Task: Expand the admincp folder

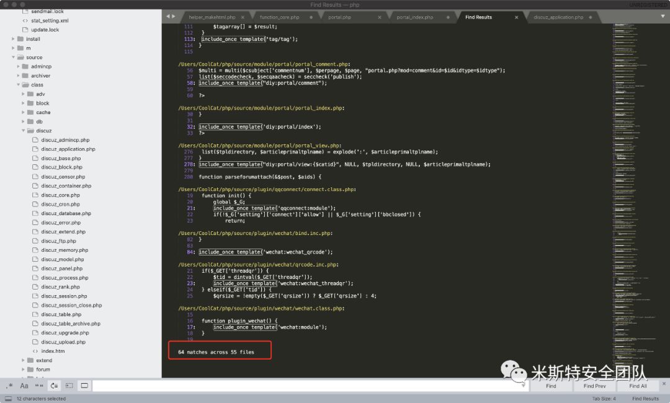Action: [x=19, y=66]
